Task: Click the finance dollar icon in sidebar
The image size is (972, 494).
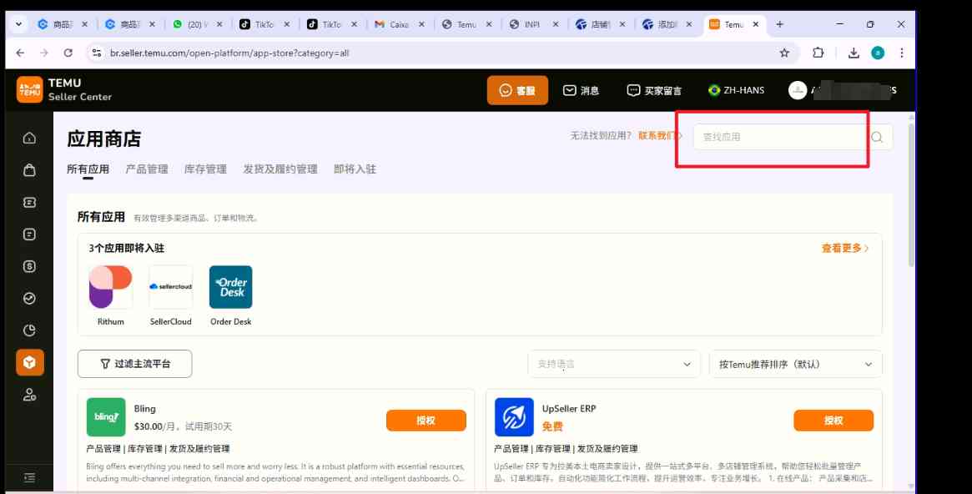Action: click(x=29, y=265)
